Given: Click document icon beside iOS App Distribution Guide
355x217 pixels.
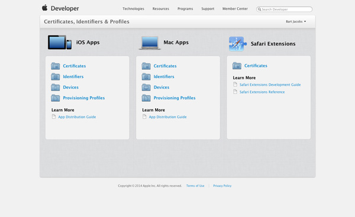Looking at the screenshot, I should coord(54,116).
